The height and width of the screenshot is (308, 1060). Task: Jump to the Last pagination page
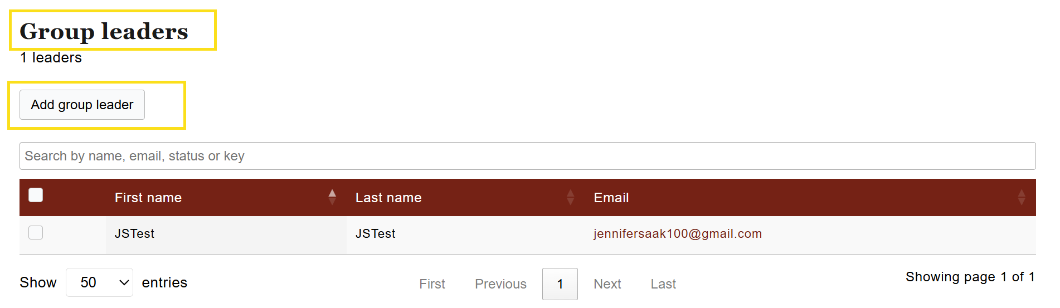point(663,284)
